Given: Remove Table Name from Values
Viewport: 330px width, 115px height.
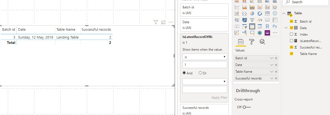Looking at the screenshot, I should click(276, 72).
